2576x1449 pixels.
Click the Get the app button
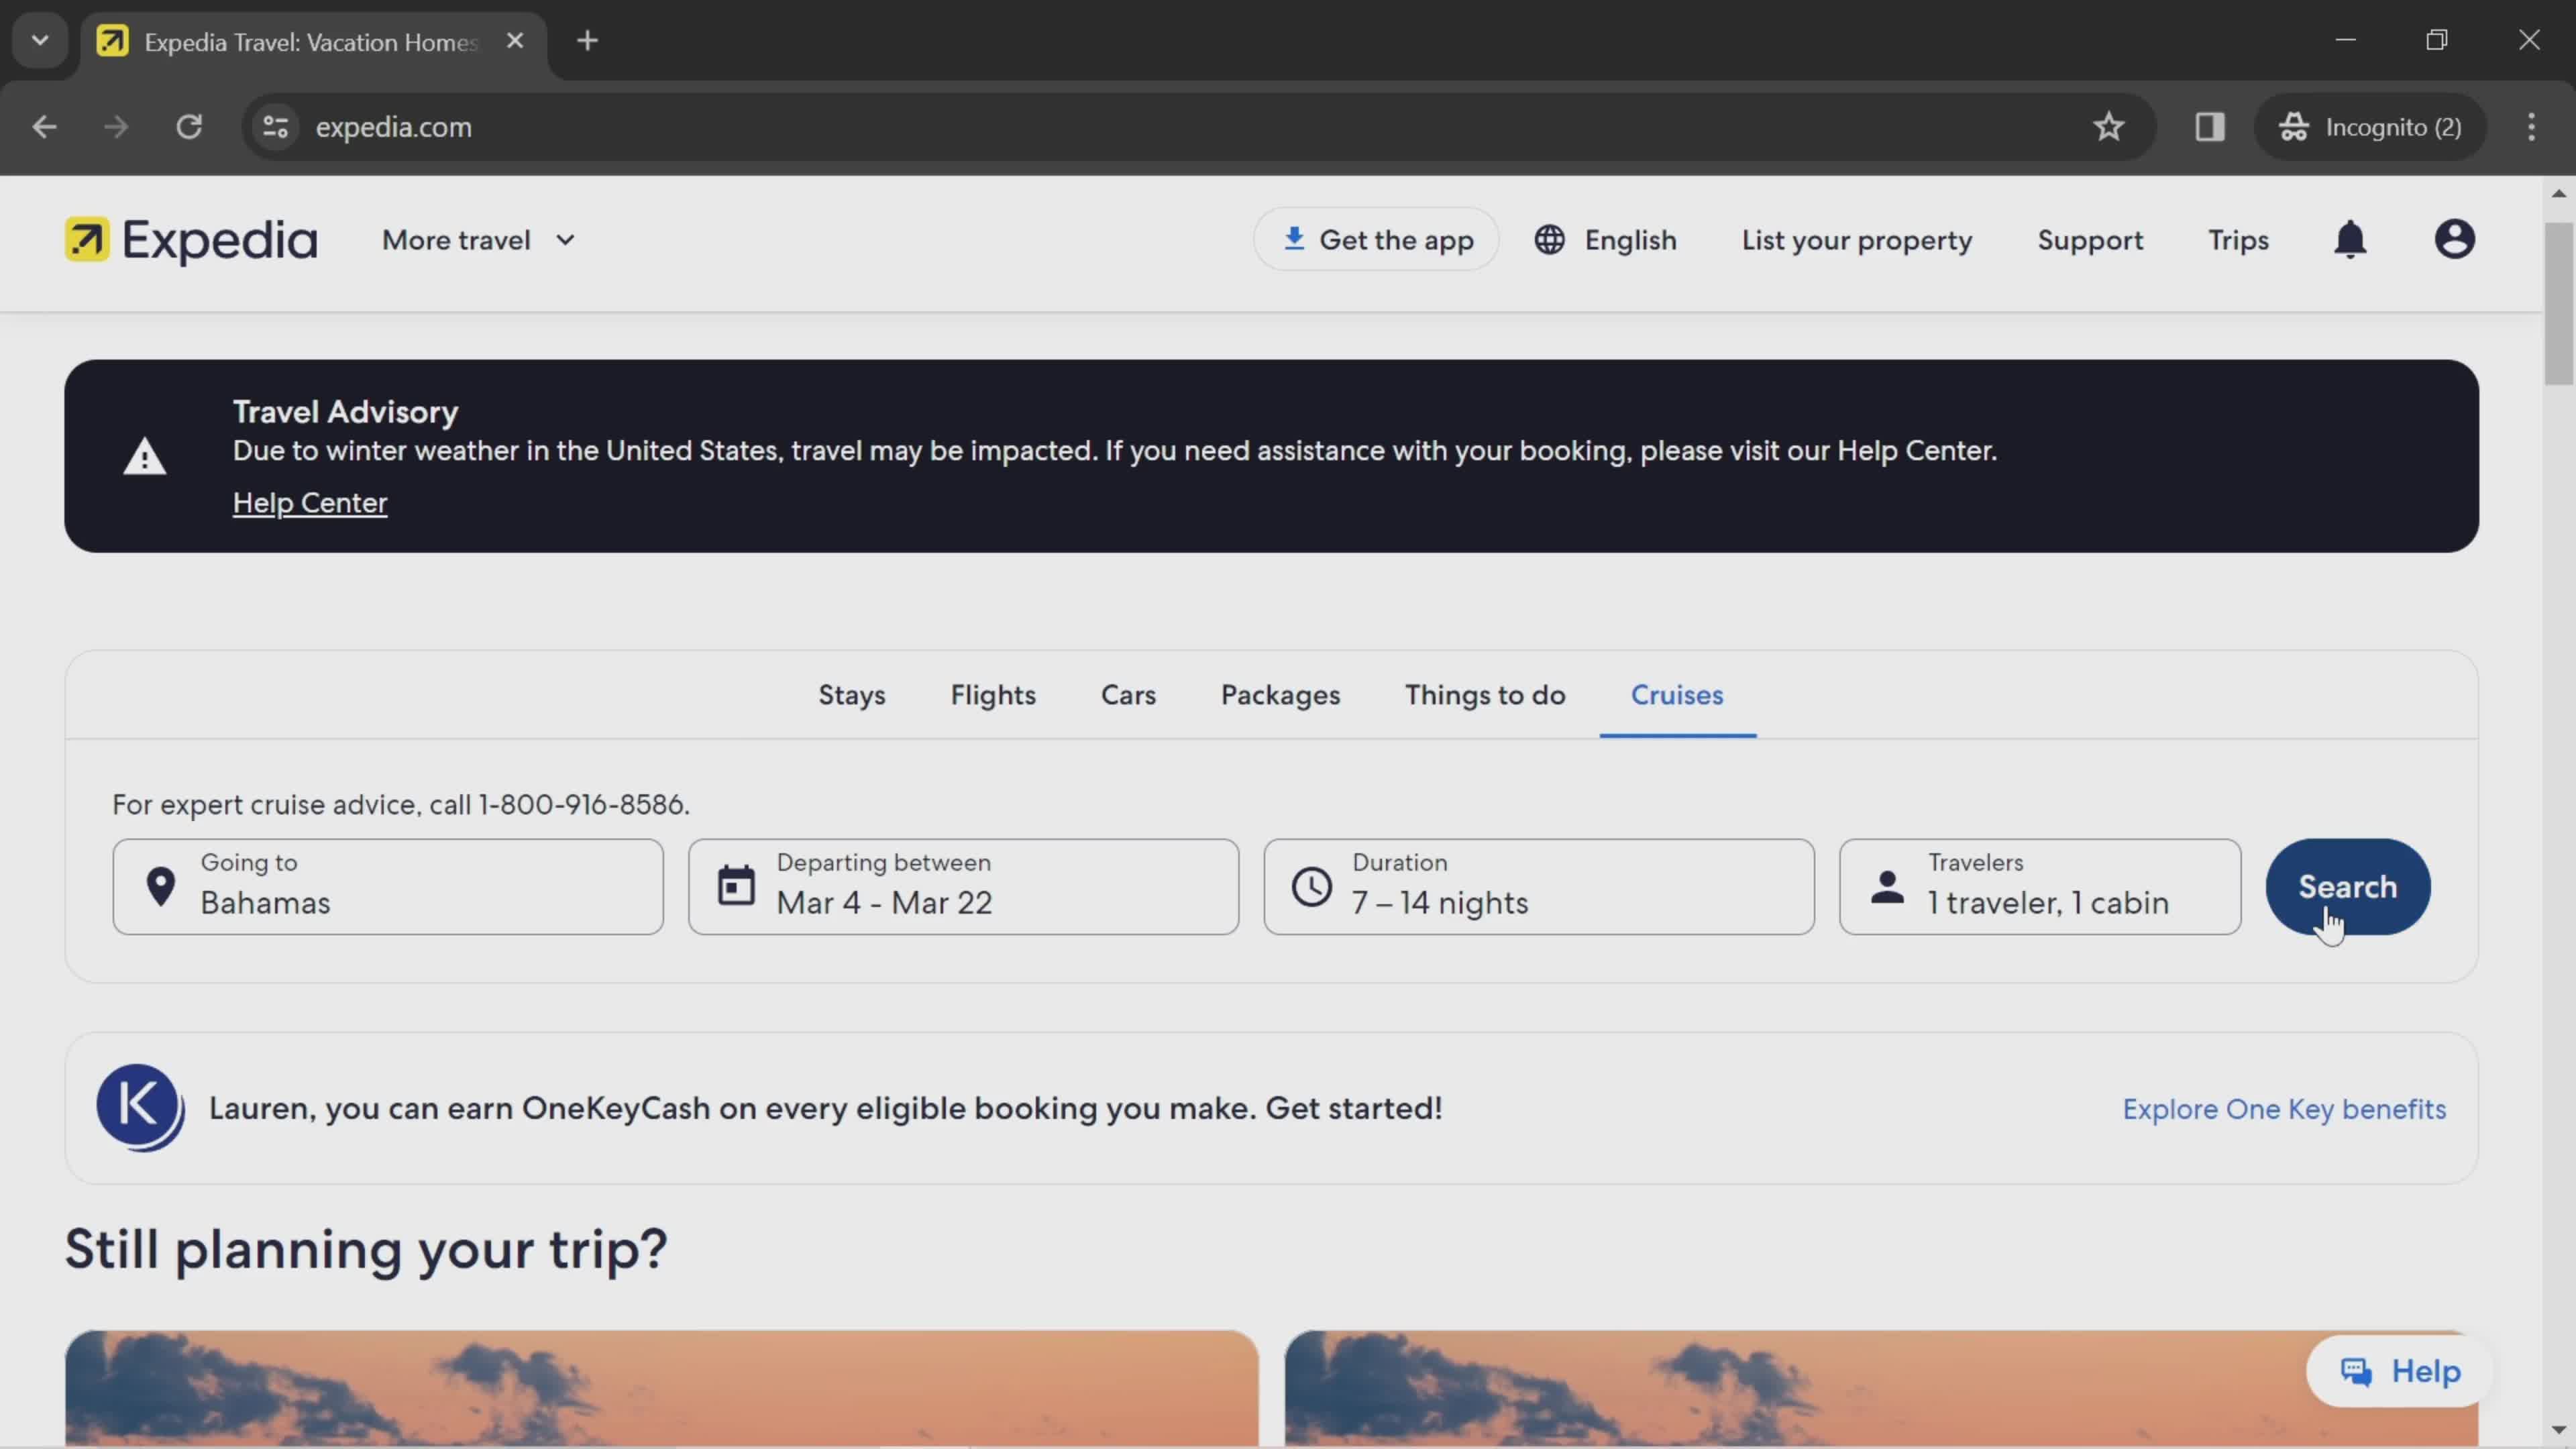[1376, 239]
